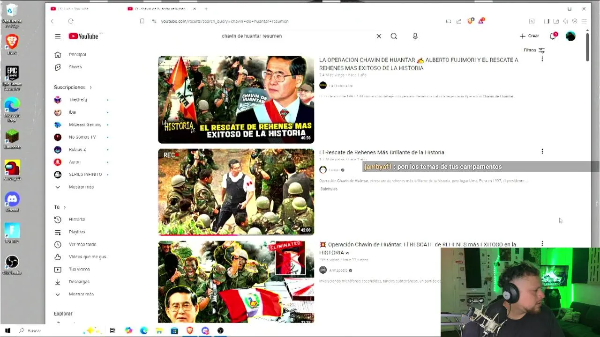Image resolution: width=600 pixels, height=337 pixels.
Task: Open more options for the Fujimori video
Action: pos(542,59)
